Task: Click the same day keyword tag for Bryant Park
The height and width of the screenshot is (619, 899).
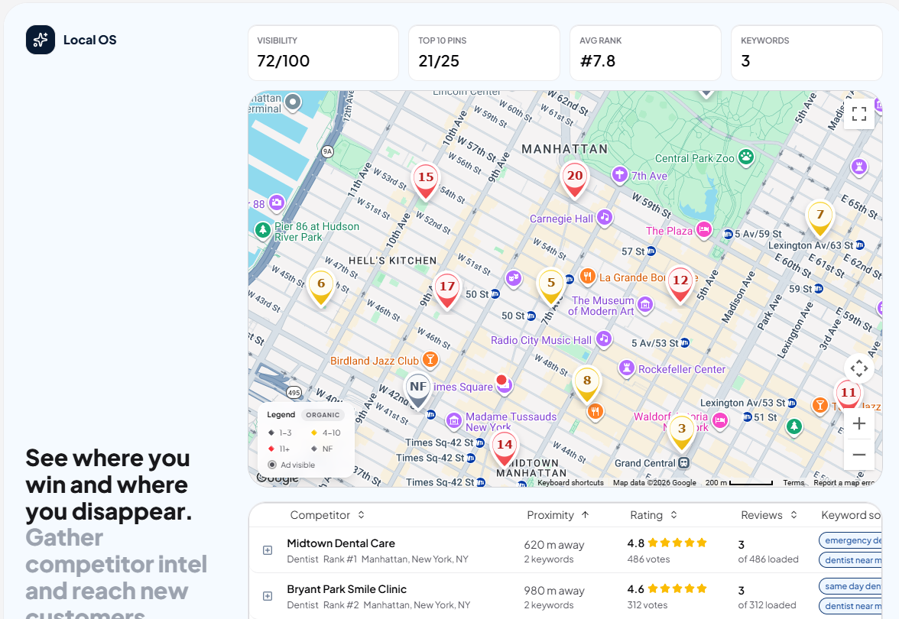Action: [851, 586]
